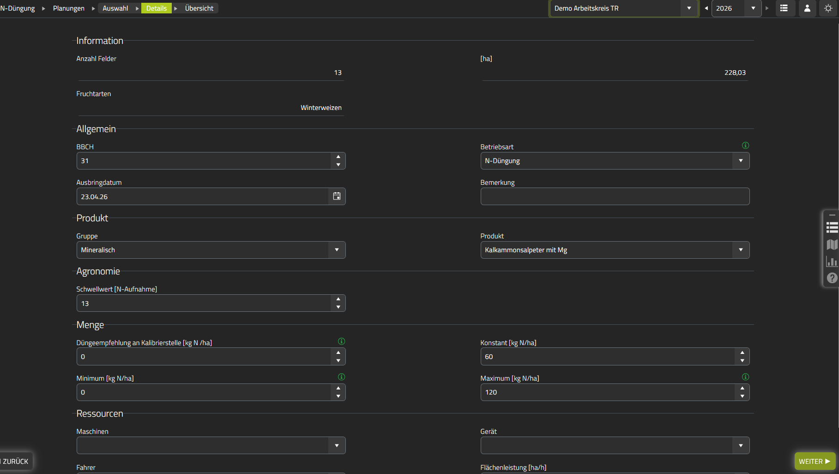Select the Fruchtarten value Winterweizen
The image size is (839, 474).
click(321, 108)
